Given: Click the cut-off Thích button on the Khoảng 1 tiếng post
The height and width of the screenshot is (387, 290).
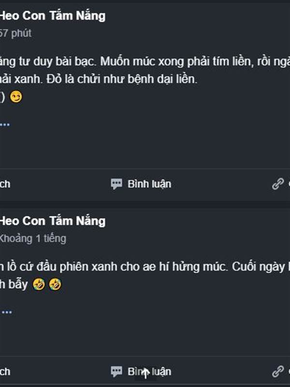Looking at the screenshot, I should click(x=5, y=372).
